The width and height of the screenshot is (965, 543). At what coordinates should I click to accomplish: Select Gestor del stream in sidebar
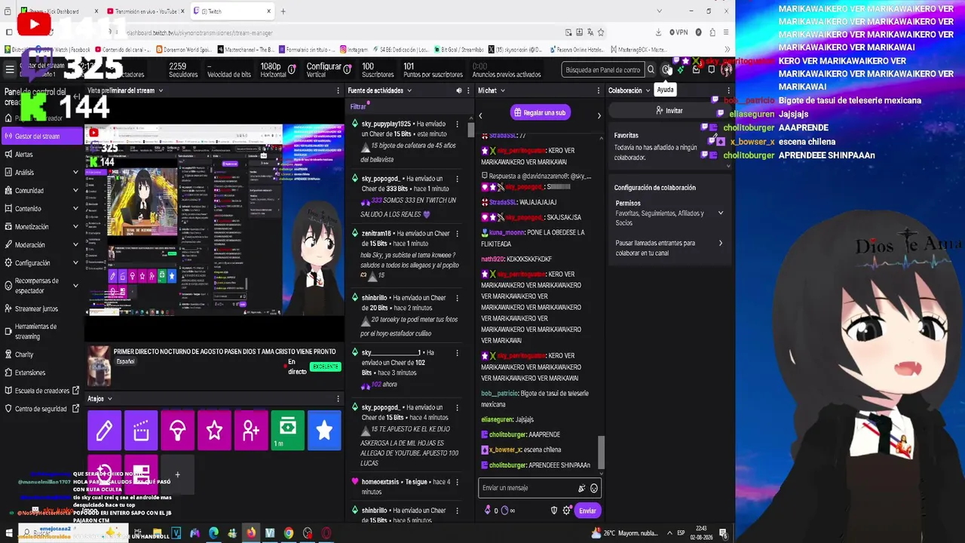pos(41,137)
